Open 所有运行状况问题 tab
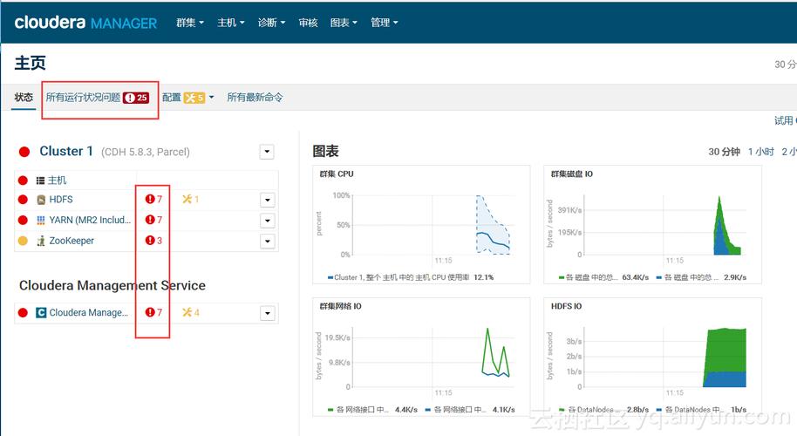The image size is (797, 436). tap(83, 97)
